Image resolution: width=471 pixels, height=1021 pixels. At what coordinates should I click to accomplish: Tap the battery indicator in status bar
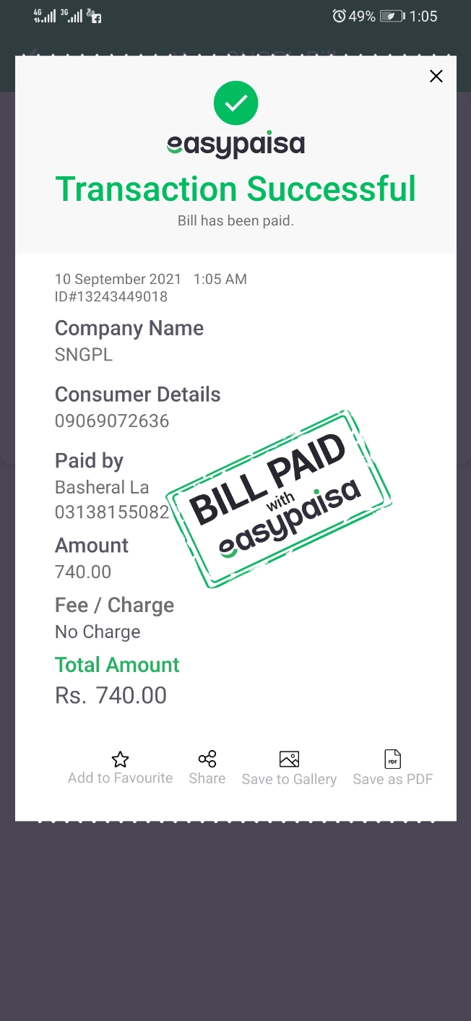tap(392, 16)
